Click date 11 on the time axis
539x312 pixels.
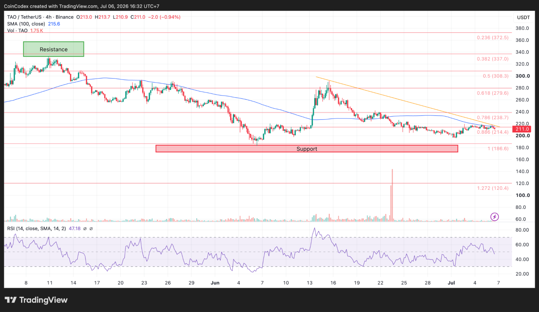click(50, 283)
